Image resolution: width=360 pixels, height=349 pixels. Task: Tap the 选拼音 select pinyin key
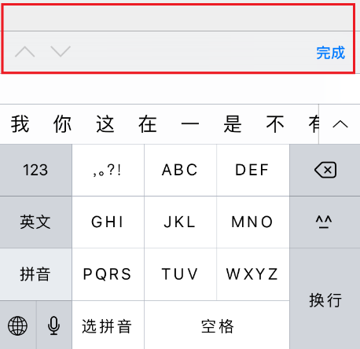108,325
